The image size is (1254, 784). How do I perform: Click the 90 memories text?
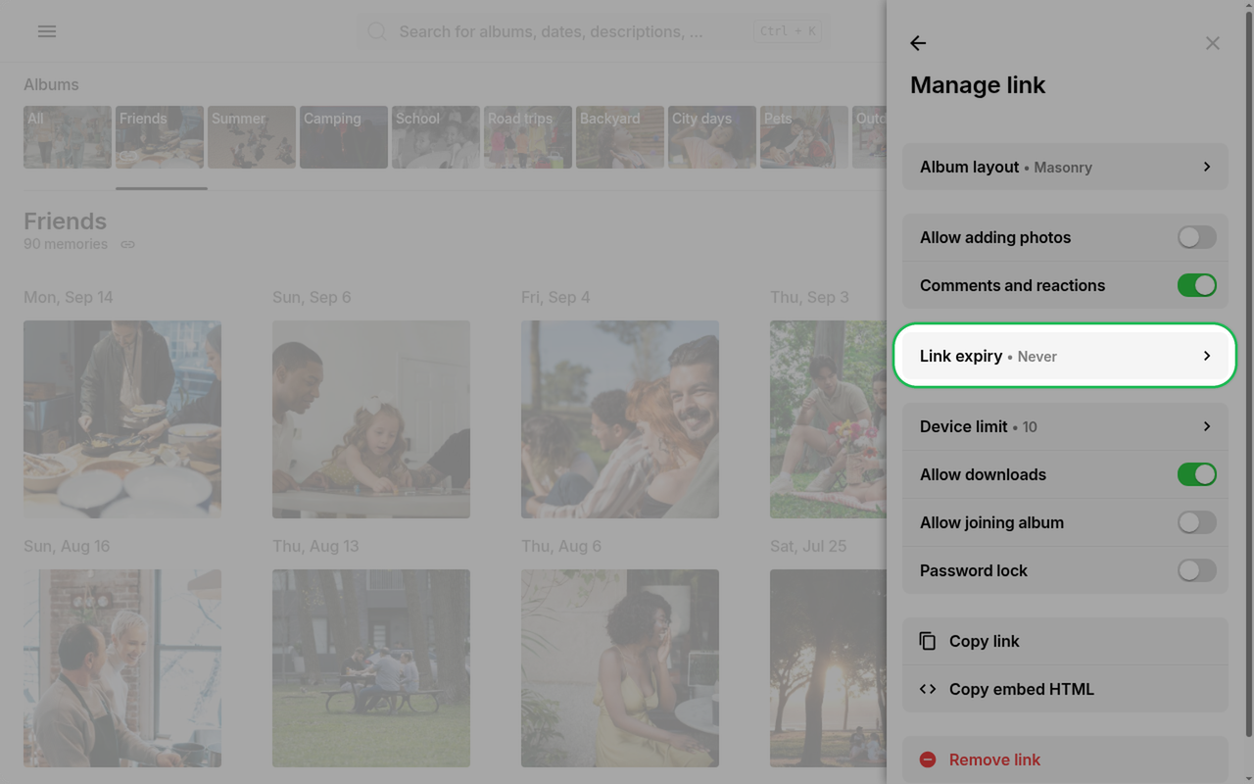coord(66,244)
